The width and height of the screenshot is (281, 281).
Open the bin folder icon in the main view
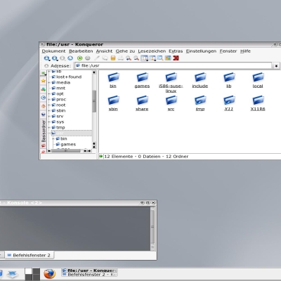pos(113,77)
